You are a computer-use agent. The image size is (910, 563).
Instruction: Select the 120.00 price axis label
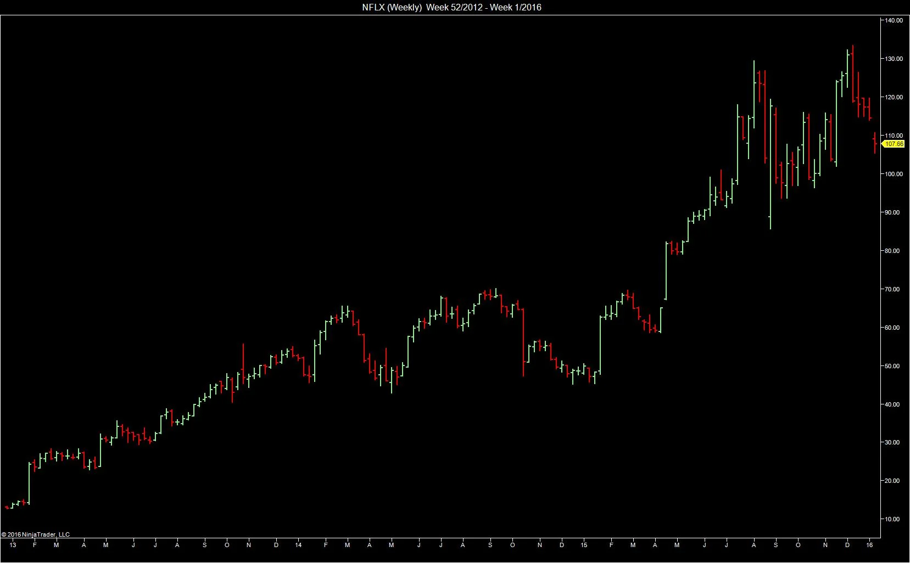894,97
